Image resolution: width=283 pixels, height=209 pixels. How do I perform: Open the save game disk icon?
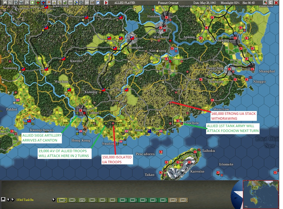[5, 2]
